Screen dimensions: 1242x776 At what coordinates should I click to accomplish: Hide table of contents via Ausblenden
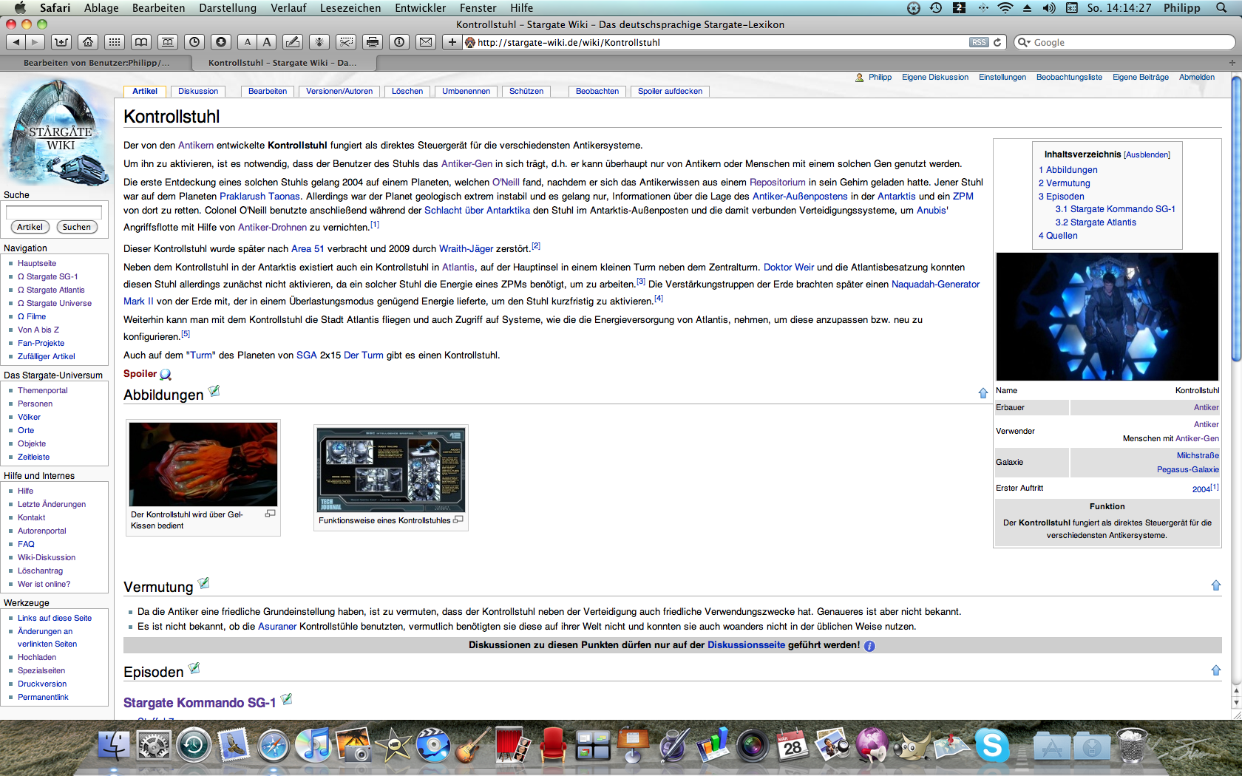1147,155
